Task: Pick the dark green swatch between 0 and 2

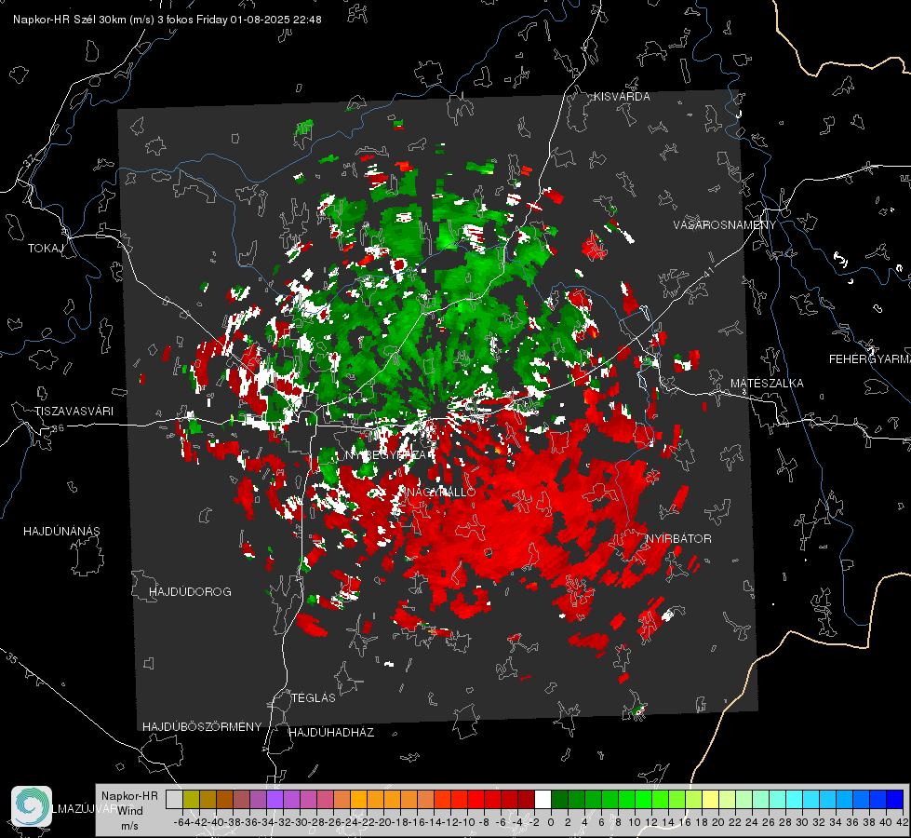Action: [x=559, y=799]
